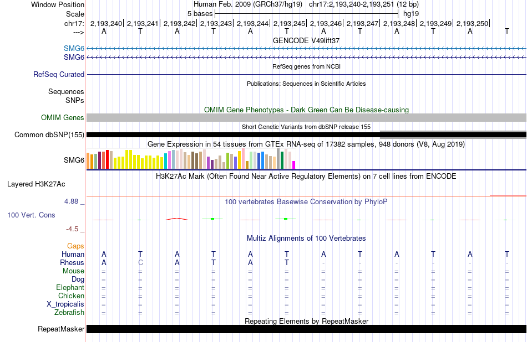This screenshot has height=342, width=527.
Task: Open Short Genetic Variants from dbSNP release 155 title
Action: pyautogui.click(x=306, y=127)
